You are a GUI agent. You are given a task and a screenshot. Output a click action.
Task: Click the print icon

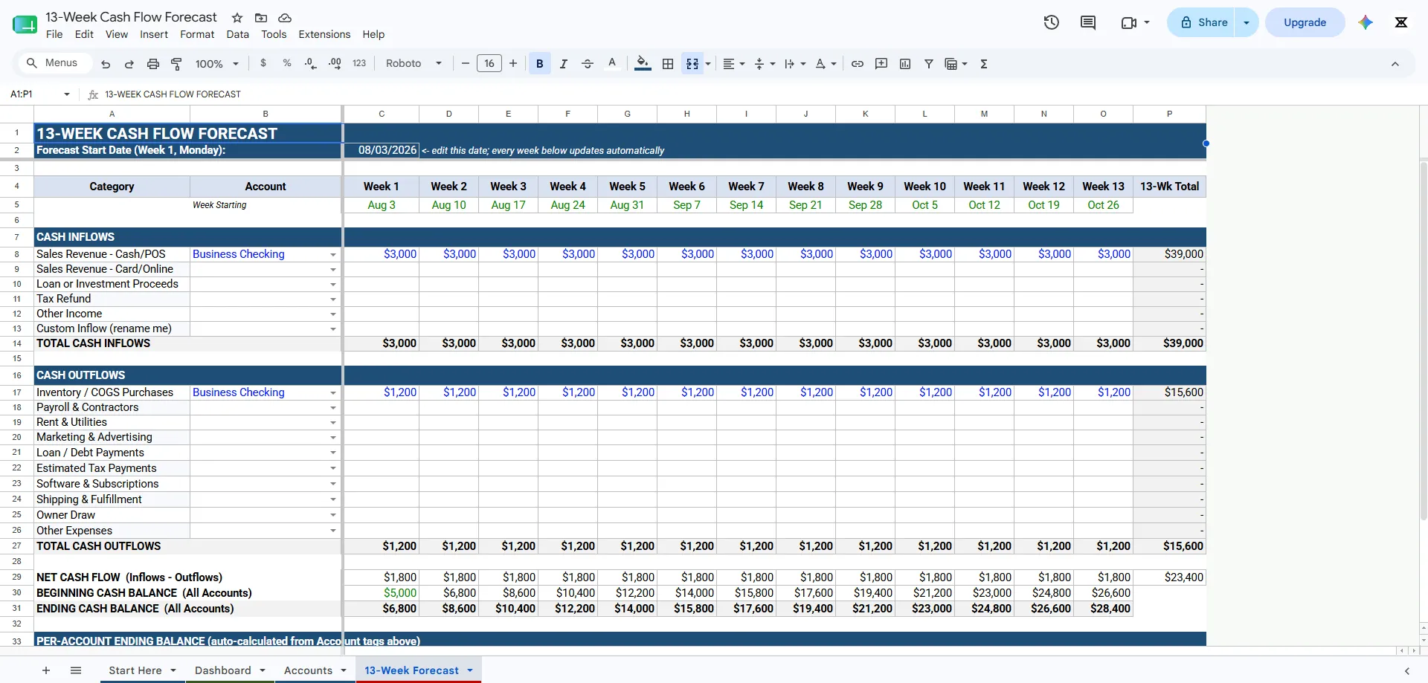[x=153, y=64]
